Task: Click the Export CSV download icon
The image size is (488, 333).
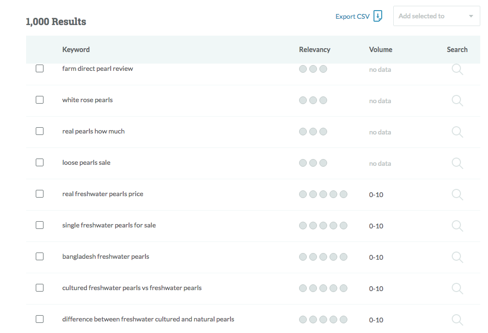Action: [378, 16]
